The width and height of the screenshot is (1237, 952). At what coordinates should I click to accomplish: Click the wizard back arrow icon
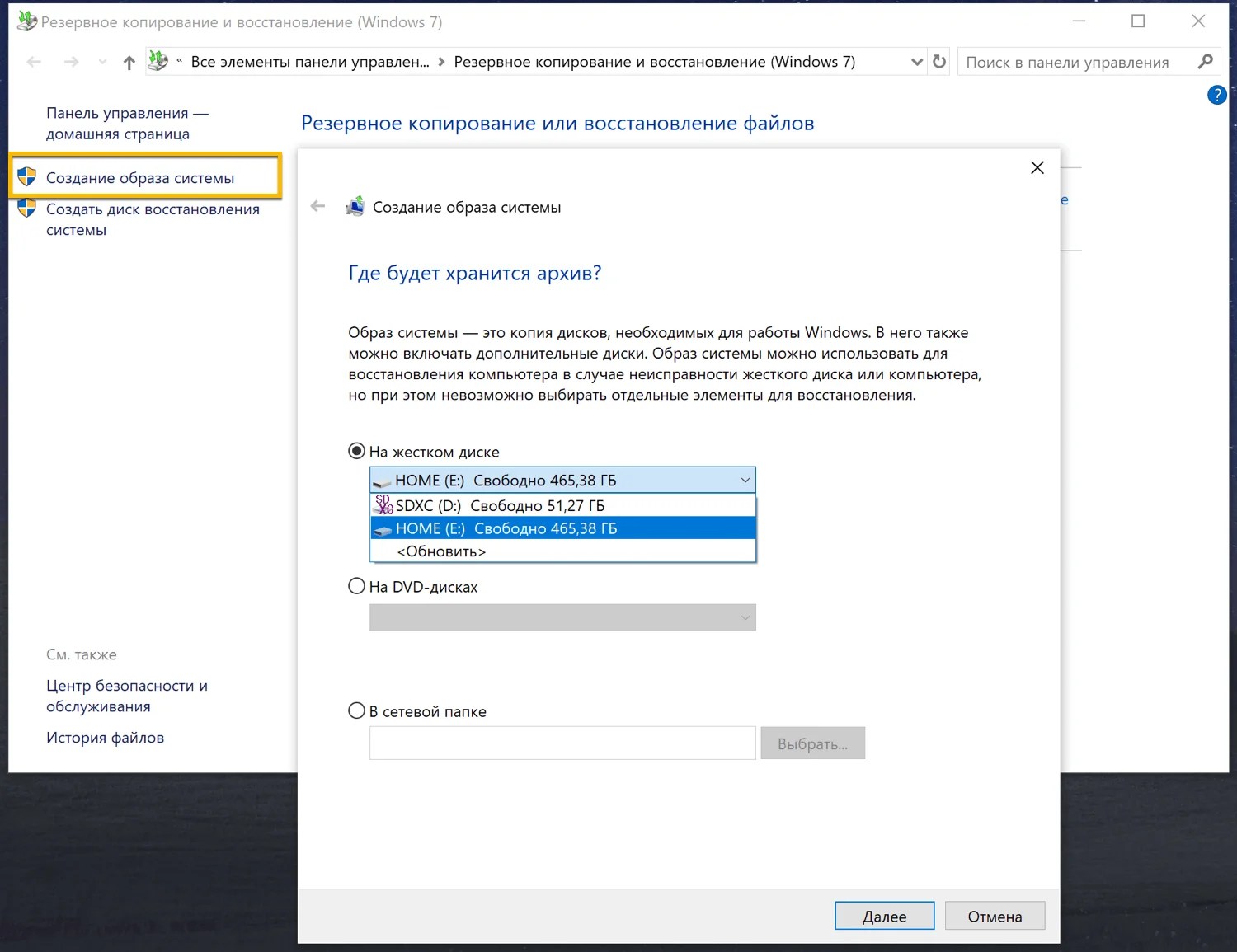point(317,206)
